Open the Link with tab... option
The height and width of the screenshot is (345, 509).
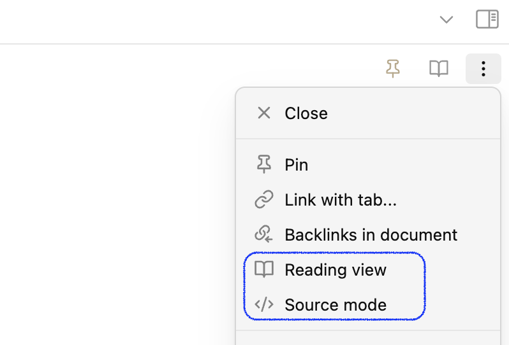(341, 200)
